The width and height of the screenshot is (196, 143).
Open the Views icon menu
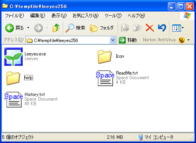click(x=178, y=28)
